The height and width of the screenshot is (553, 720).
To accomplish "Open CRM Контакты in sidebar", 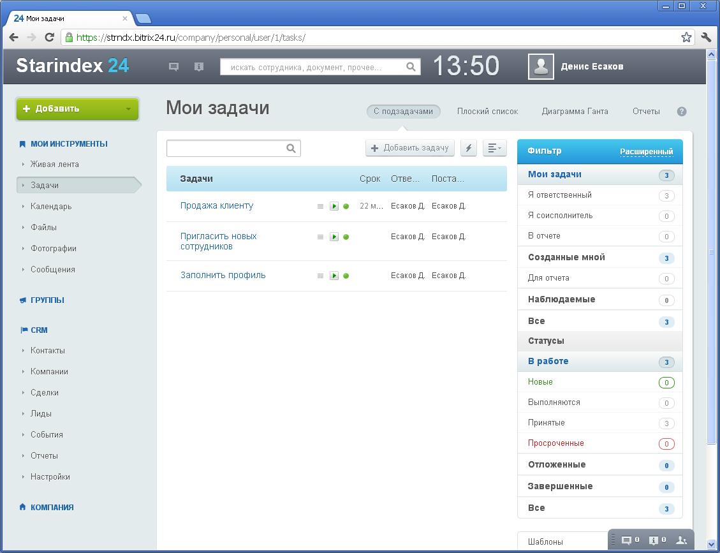I will 48,350.
